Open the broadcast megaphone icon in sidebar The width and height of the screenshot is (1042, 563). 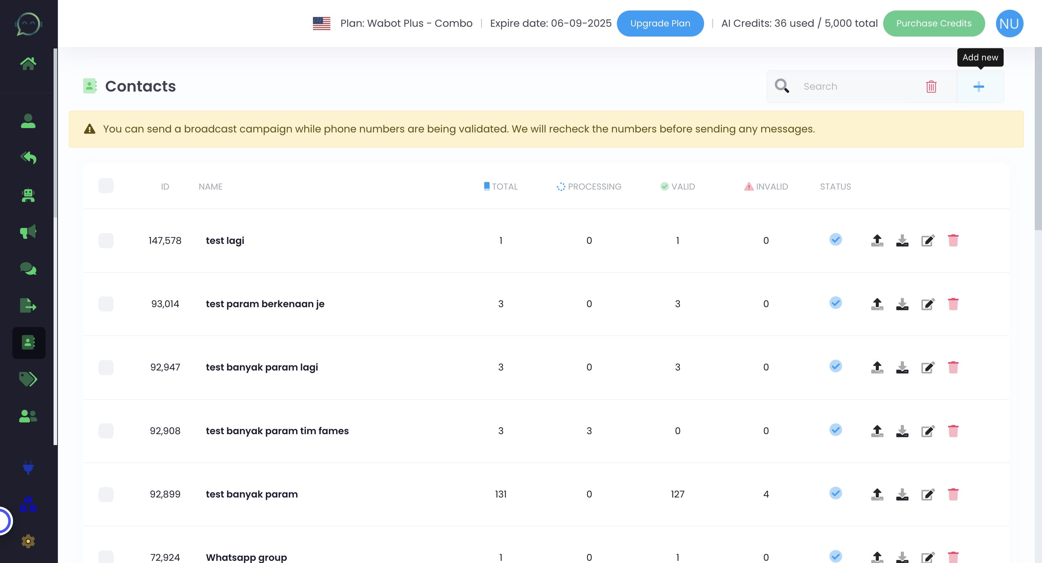point(28,232)
